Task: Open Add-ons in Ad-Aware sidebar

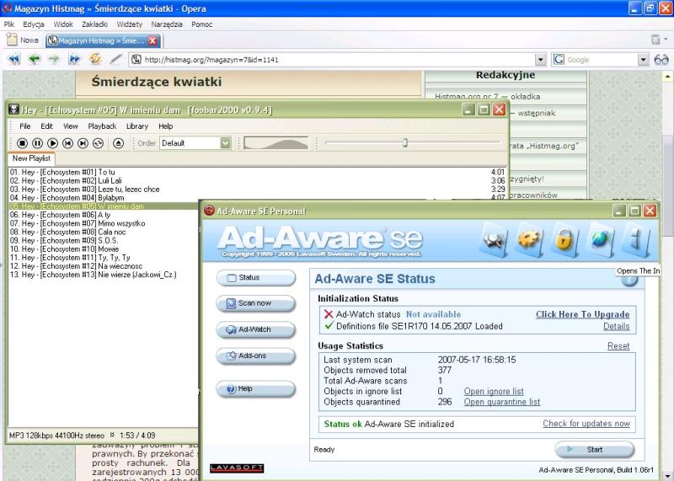Action: tap(256, 356)
